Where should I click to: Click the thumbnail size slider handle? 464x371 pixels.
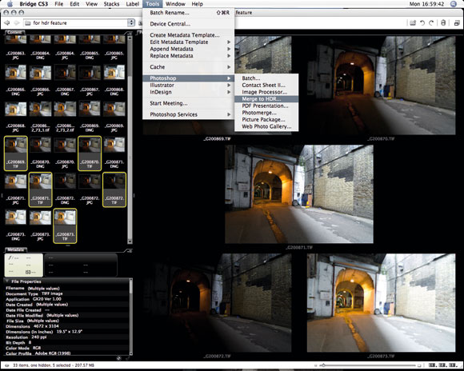pyautogui.click(x=323, y=365)
